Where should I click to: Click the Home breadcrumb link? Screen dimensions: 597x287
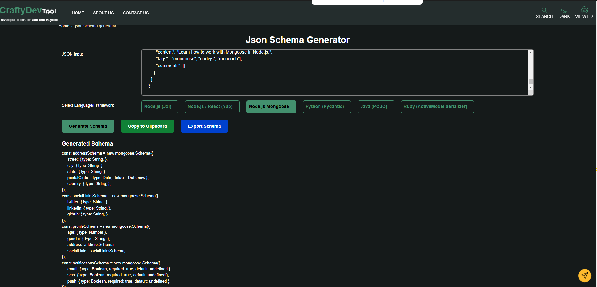64,26
